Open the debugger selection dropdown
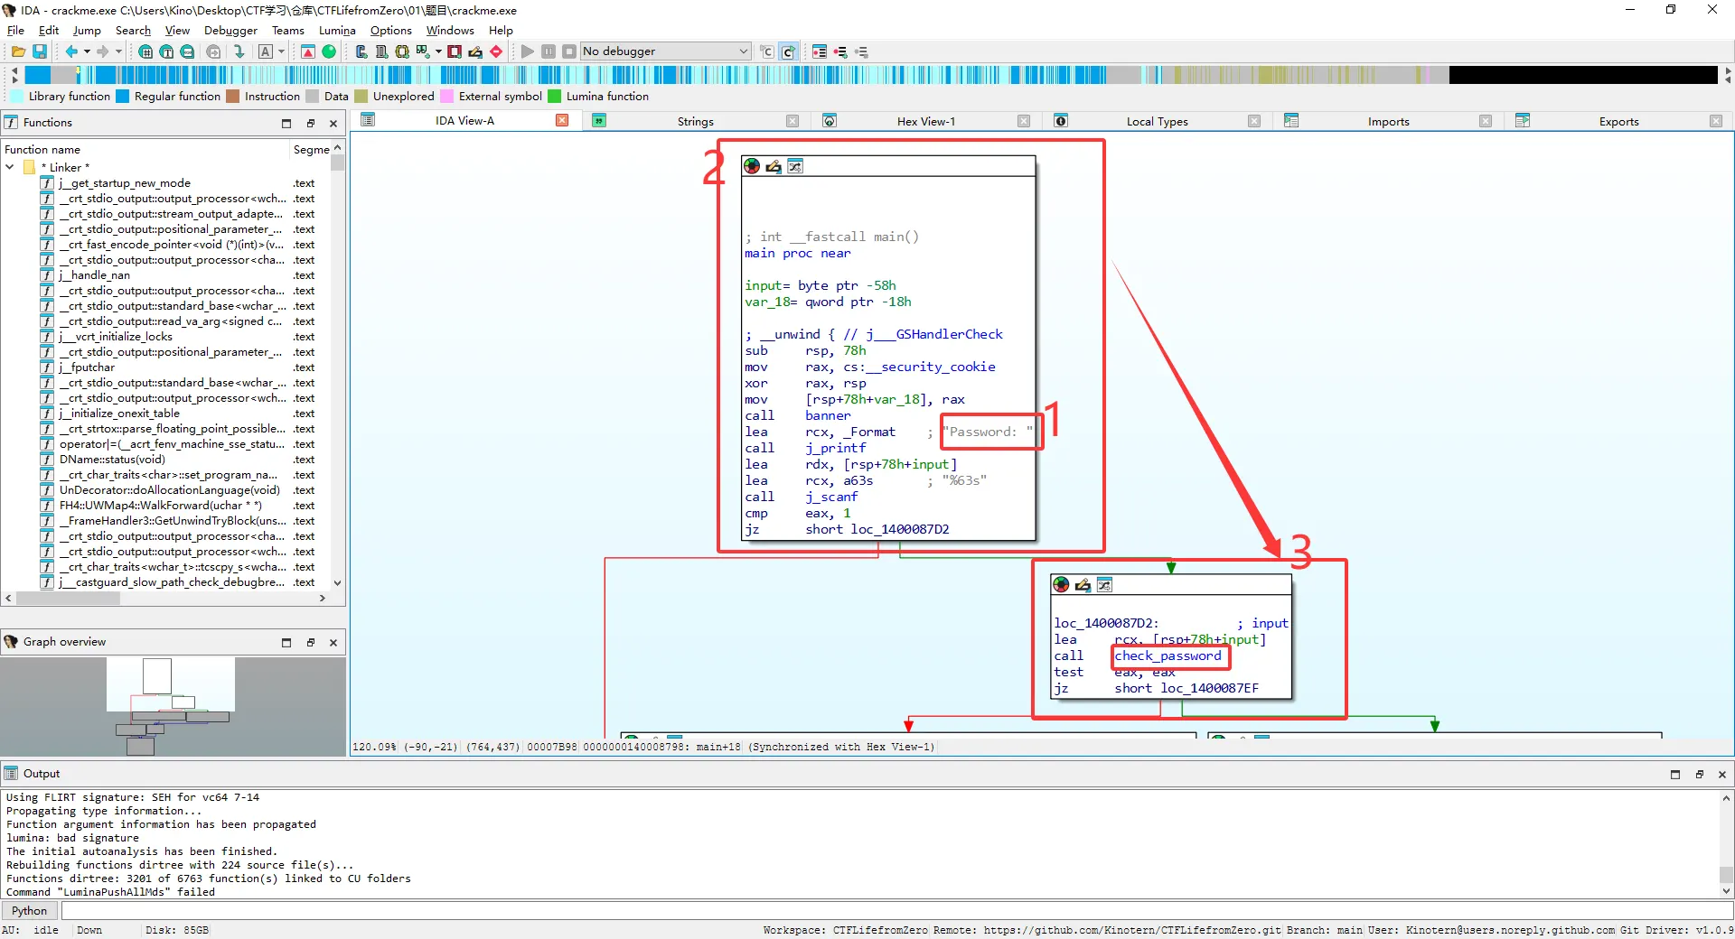 665,51
